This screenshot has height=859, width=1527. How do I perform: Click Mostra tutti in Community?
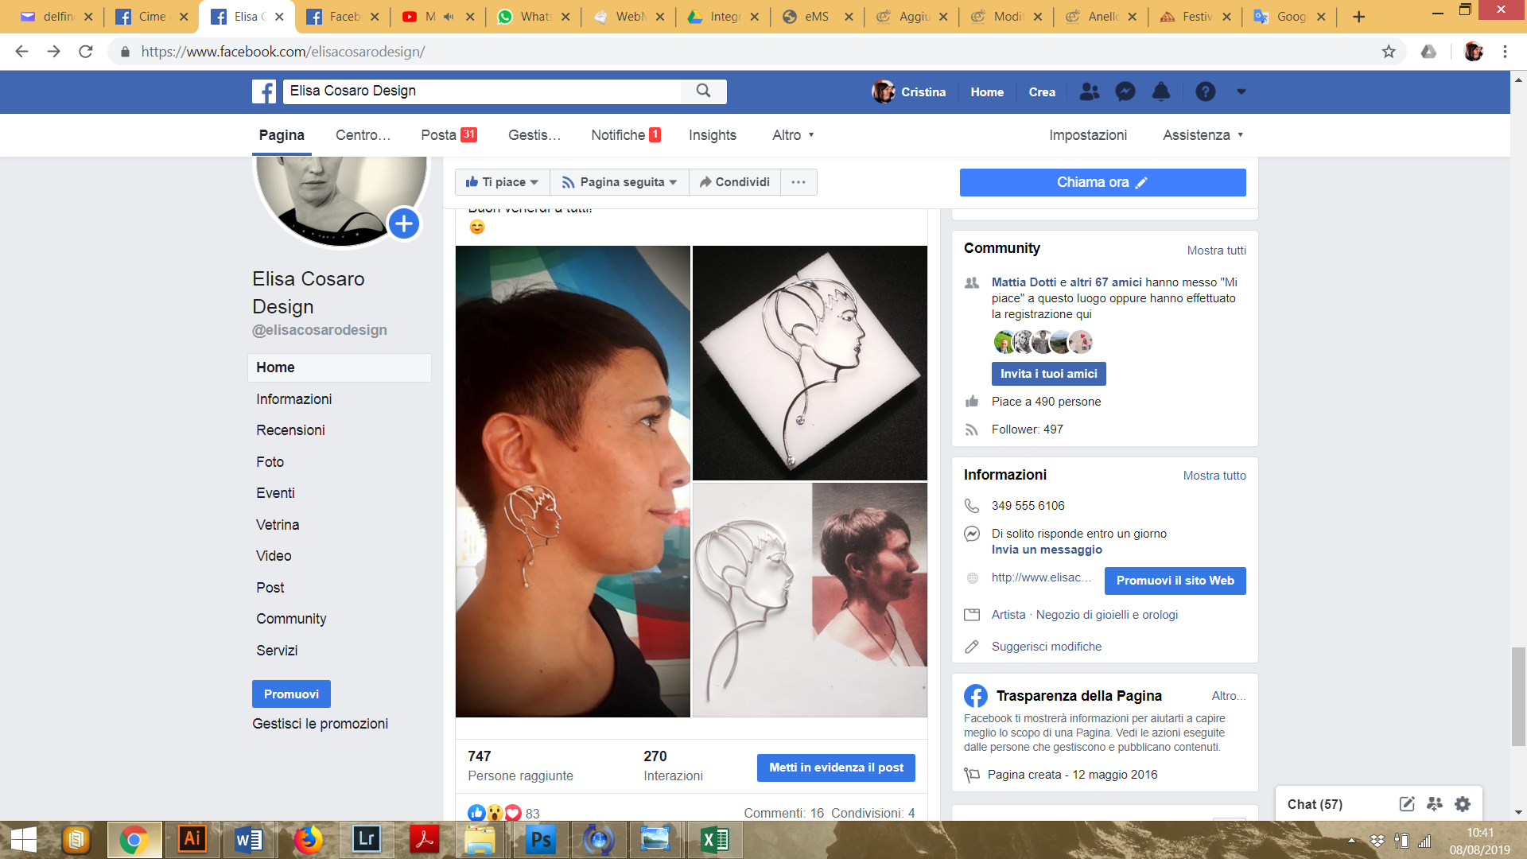(1216, 251)
